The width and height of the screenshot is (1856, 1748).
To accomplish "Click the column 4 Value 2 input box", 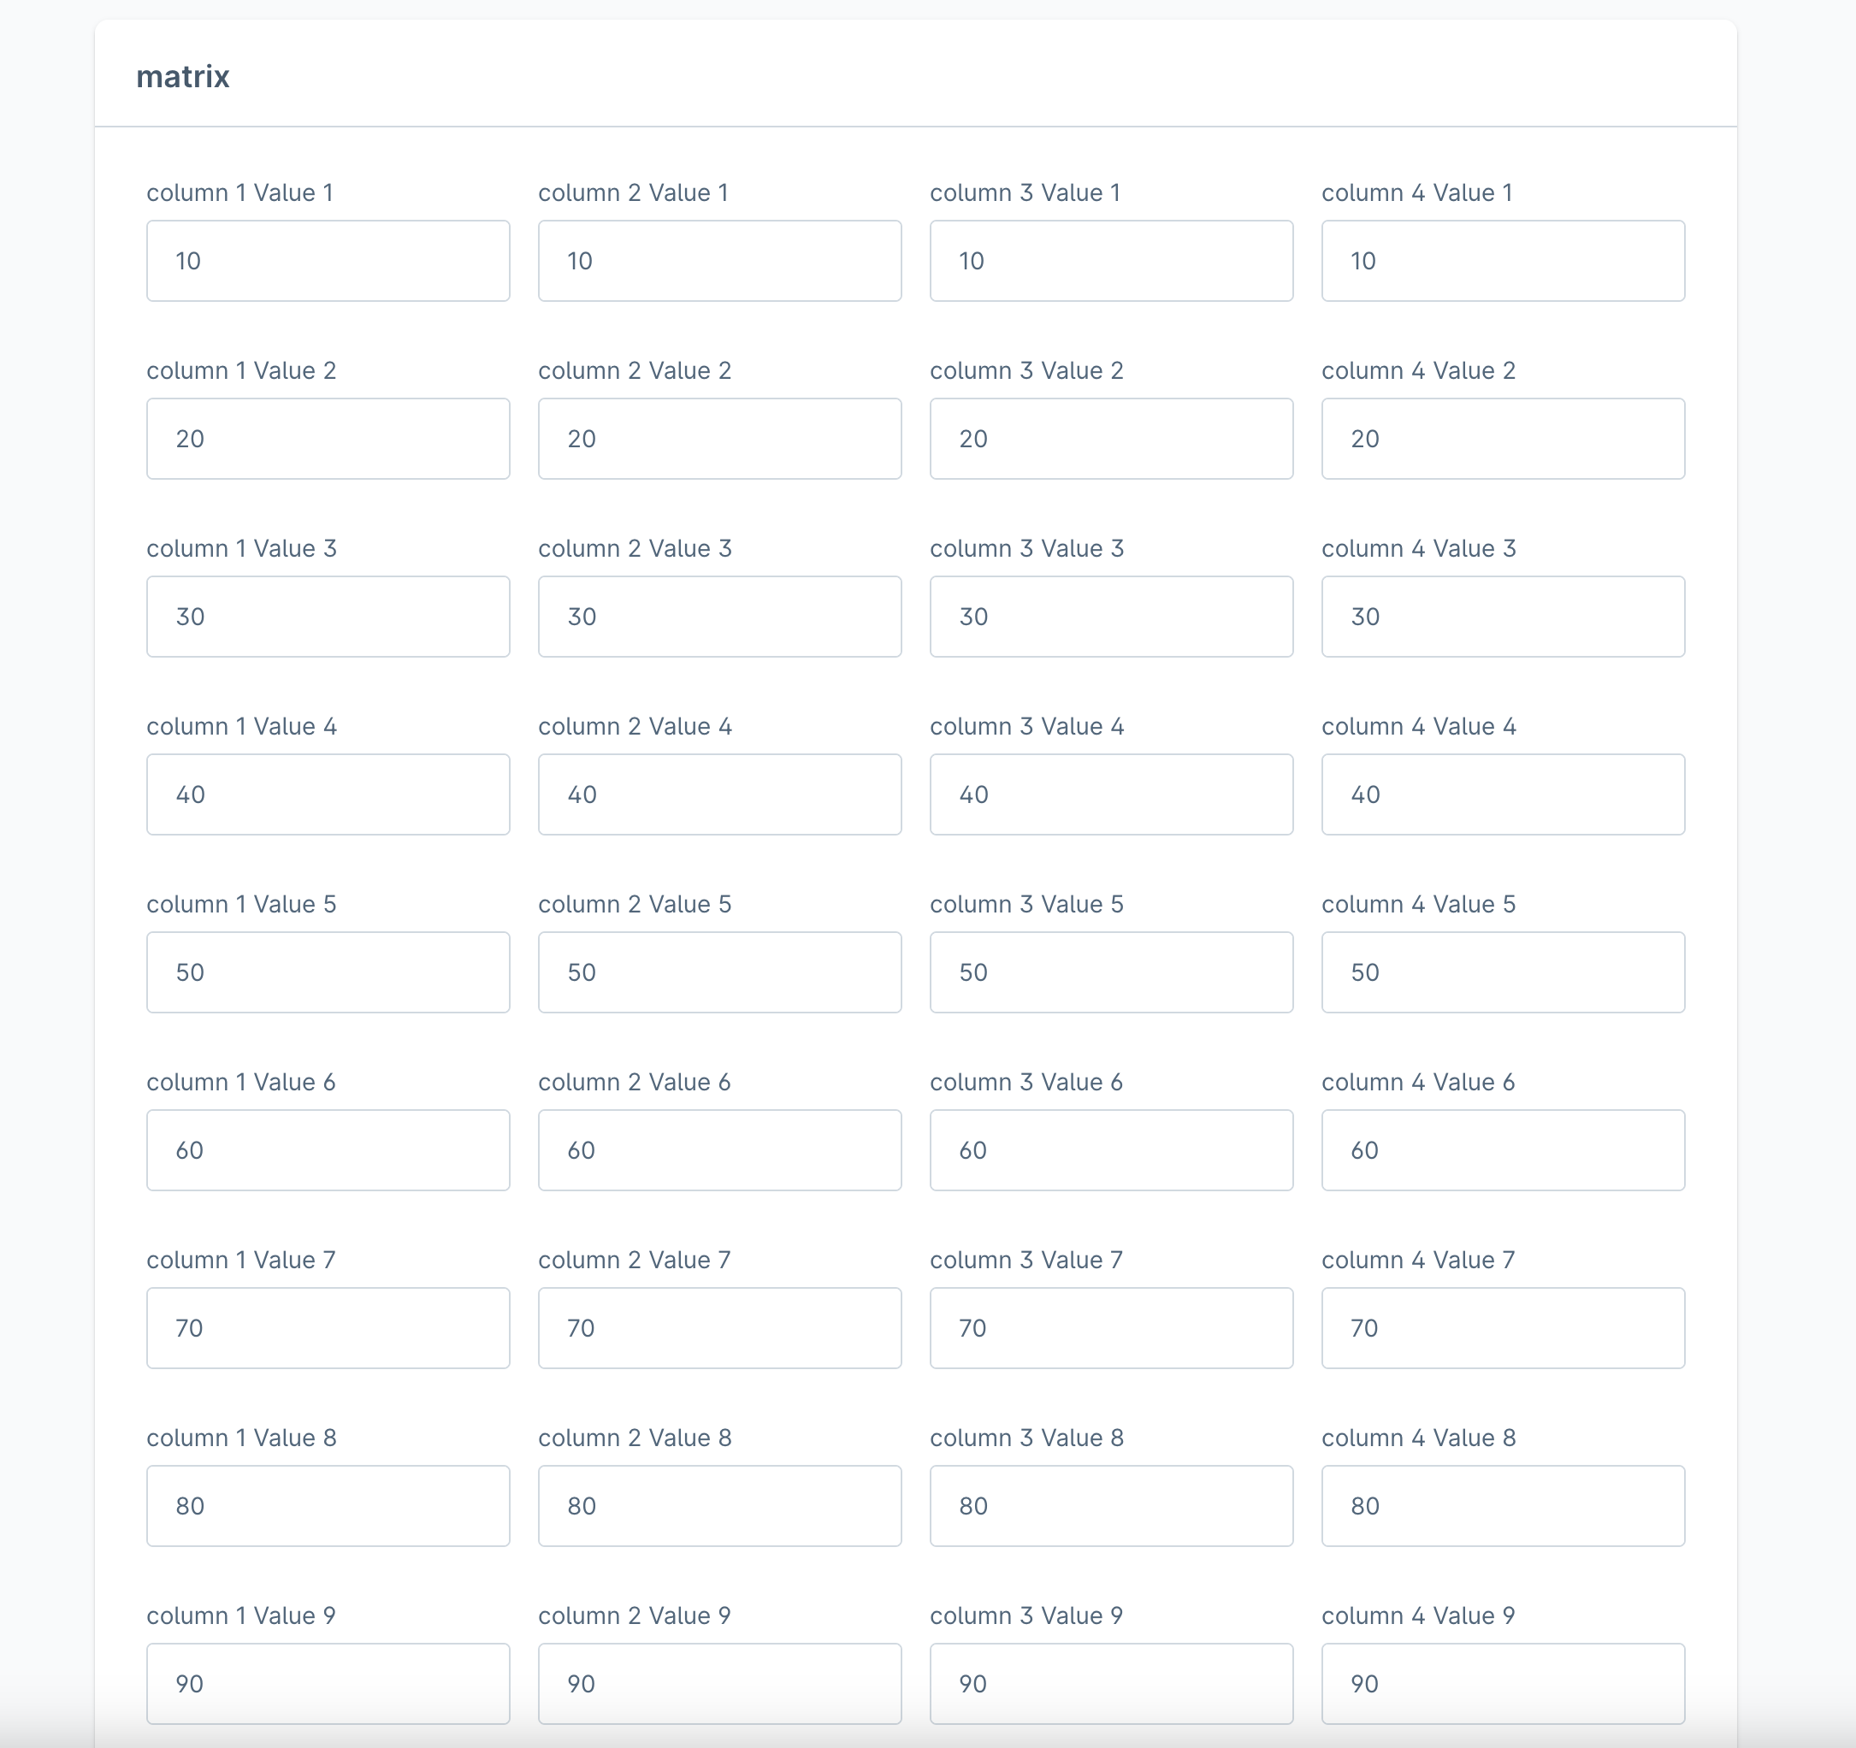I will click(x=1502, y=439).
